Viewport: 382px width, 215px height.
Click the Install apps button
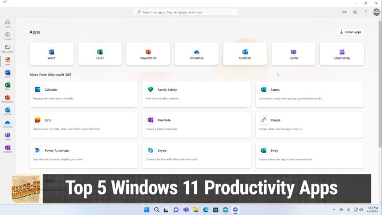point(350,32)
